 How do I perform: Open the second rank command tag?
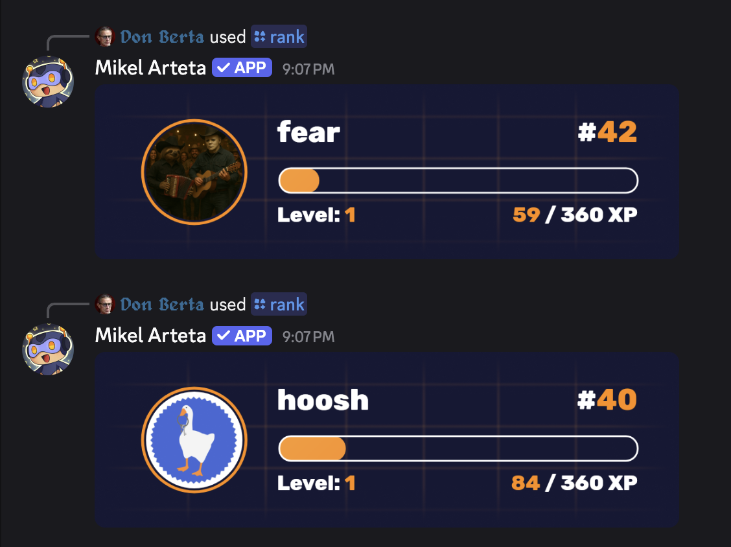[279, 305]
